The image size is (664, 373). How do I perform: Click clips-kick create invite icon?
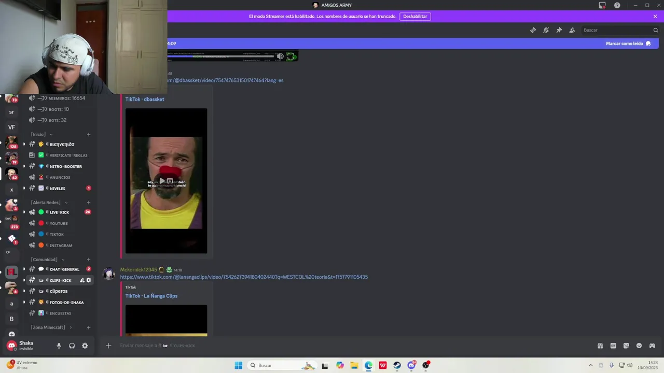[82, 280]
